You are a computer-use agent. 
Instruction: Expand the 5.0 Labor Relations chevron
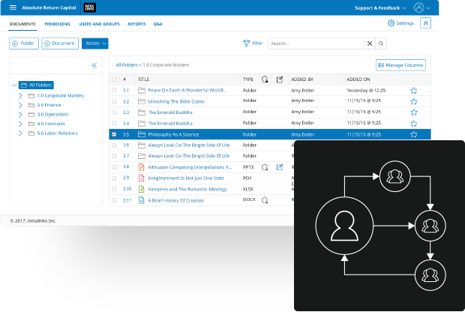(x=20, y=133)
